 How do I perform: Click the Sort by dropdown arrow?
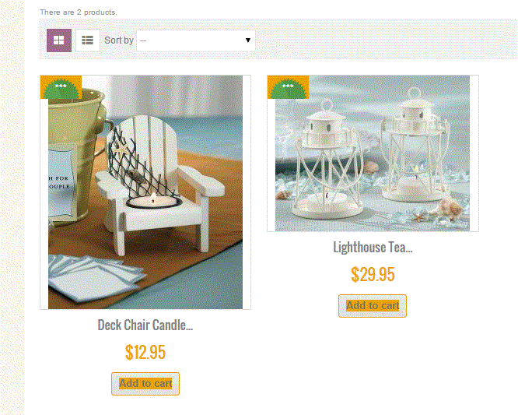(248, 40)
